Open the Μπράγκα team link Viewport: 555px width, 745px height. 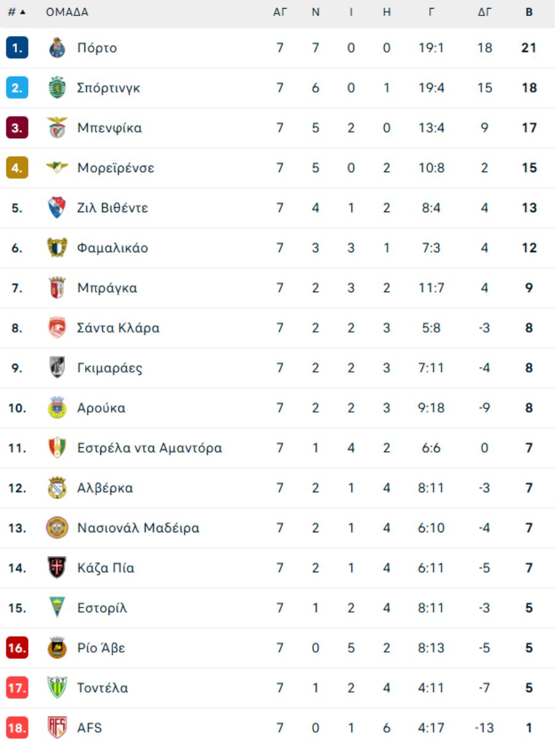107,288
